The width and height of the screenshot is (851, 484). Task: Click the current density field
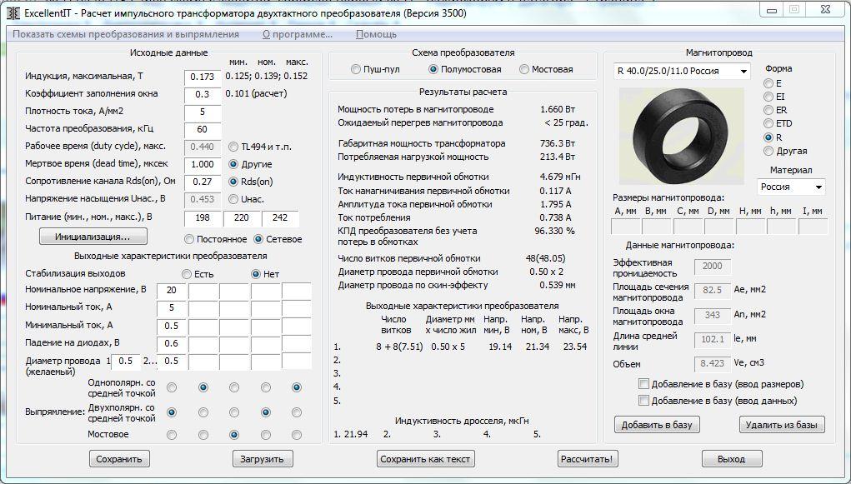point(203,112)
